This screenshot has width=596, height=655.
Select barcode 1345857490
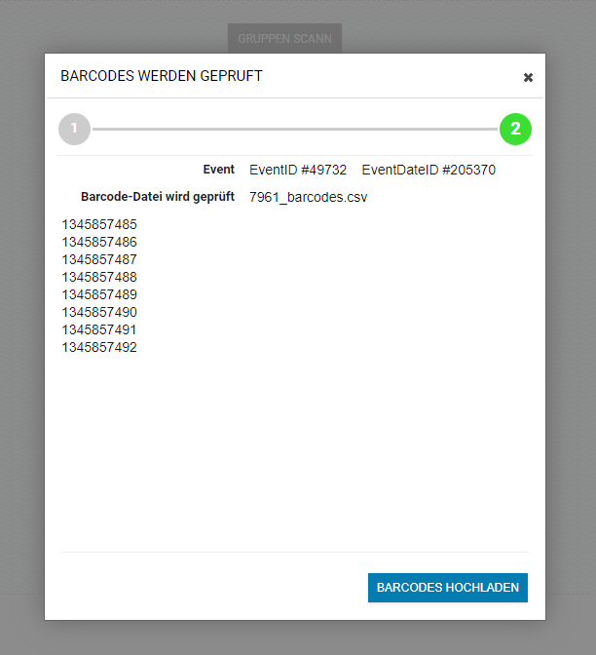[99, 312]
